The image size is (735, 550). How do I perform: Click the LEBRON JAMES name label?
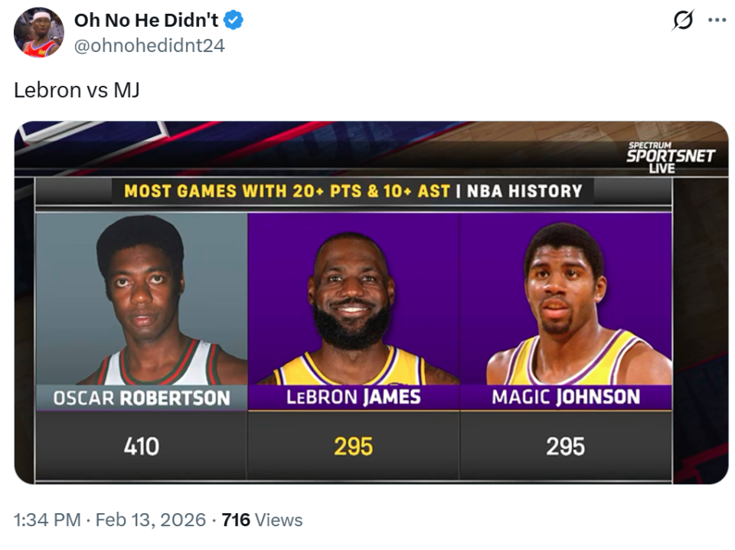(353, 397)
